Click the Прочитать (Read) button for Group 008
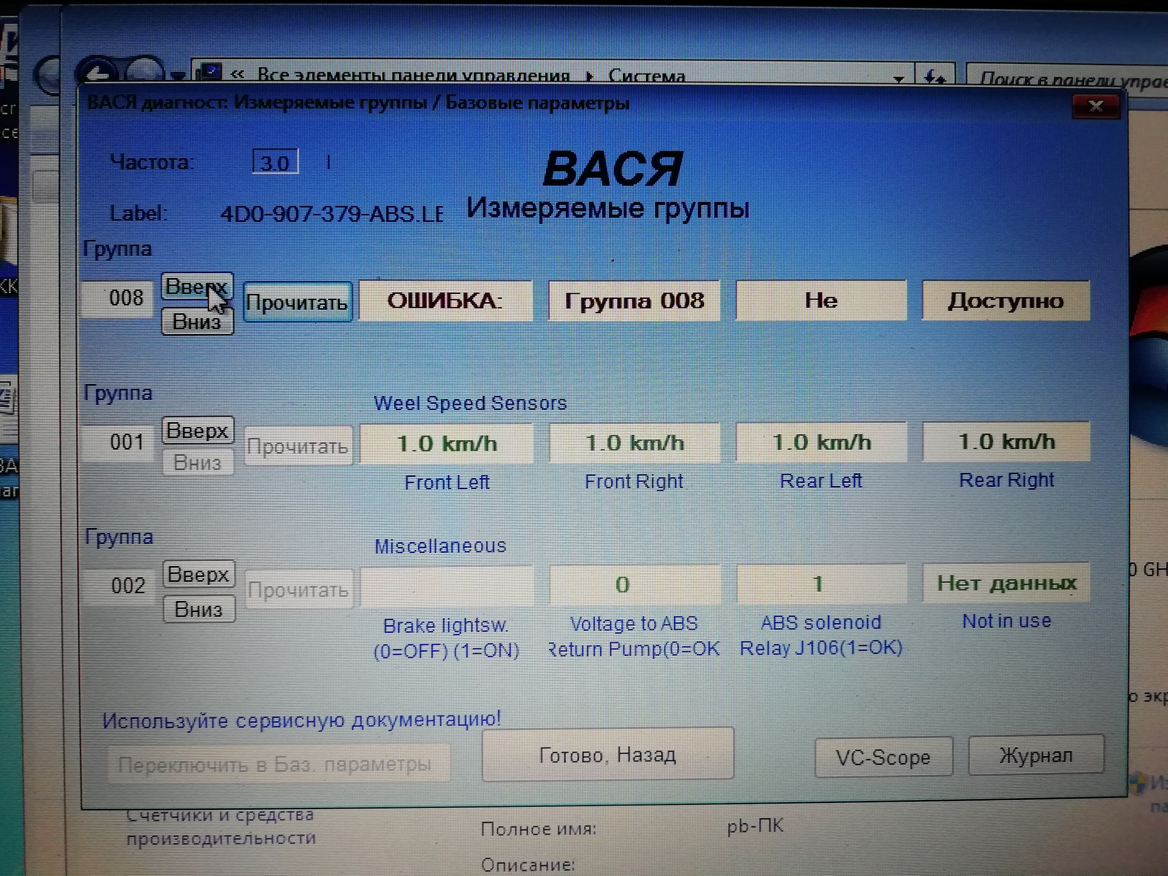Image resolution: width=1168 pixels, height=876 pixels. coord(296,299)
